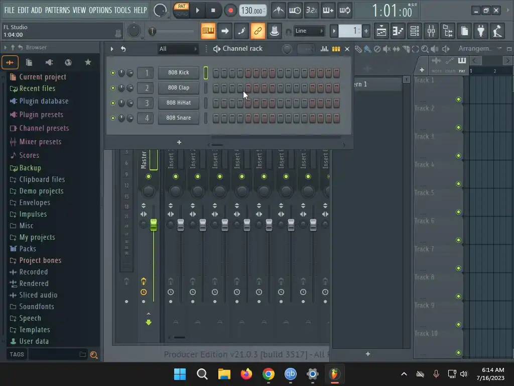Mute Track 1 in the playlist
Viewport: 514px width, 386px height.
pos(458,100)
